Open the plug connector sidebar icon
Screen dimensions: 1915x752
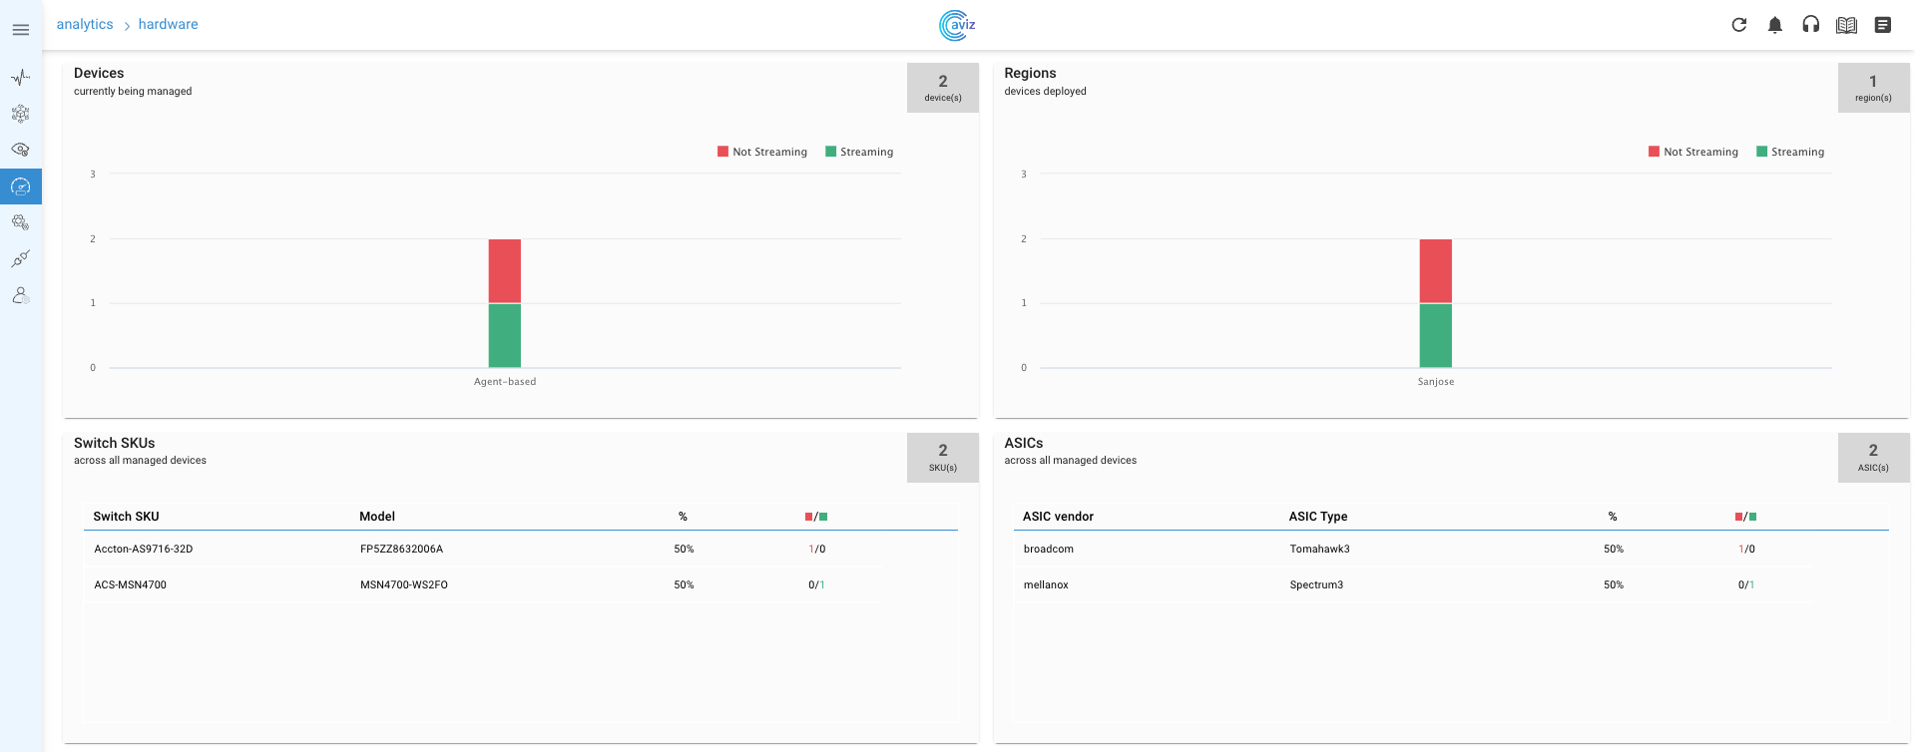[x=20, y=259]
